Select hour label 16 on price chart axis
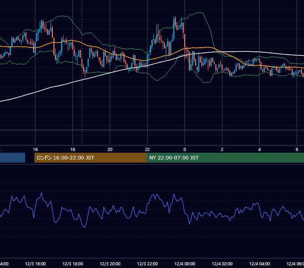 point(35,150)
